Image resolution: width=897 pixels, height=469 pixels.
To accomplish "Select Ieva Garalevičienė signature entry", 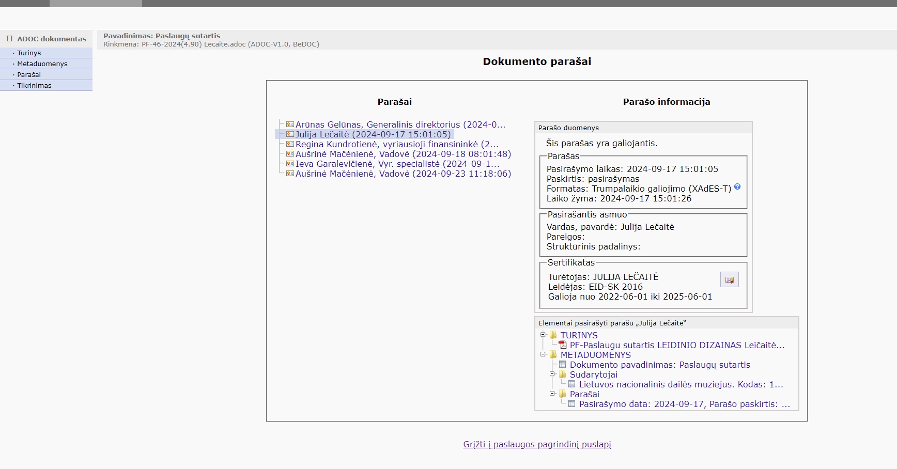I will [x=397, y=164].
